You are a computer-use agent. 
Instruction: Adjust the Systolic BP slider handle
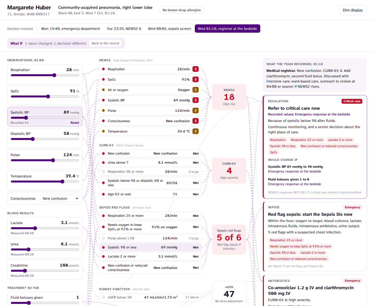tap(26, 118)
